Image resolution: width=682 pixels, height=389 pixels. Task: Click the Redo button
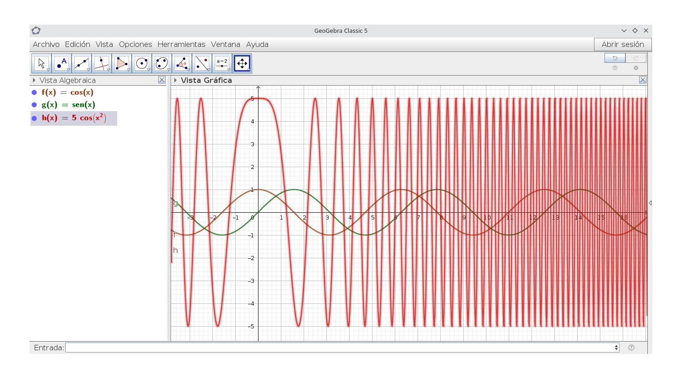click(x=636, y=58)
